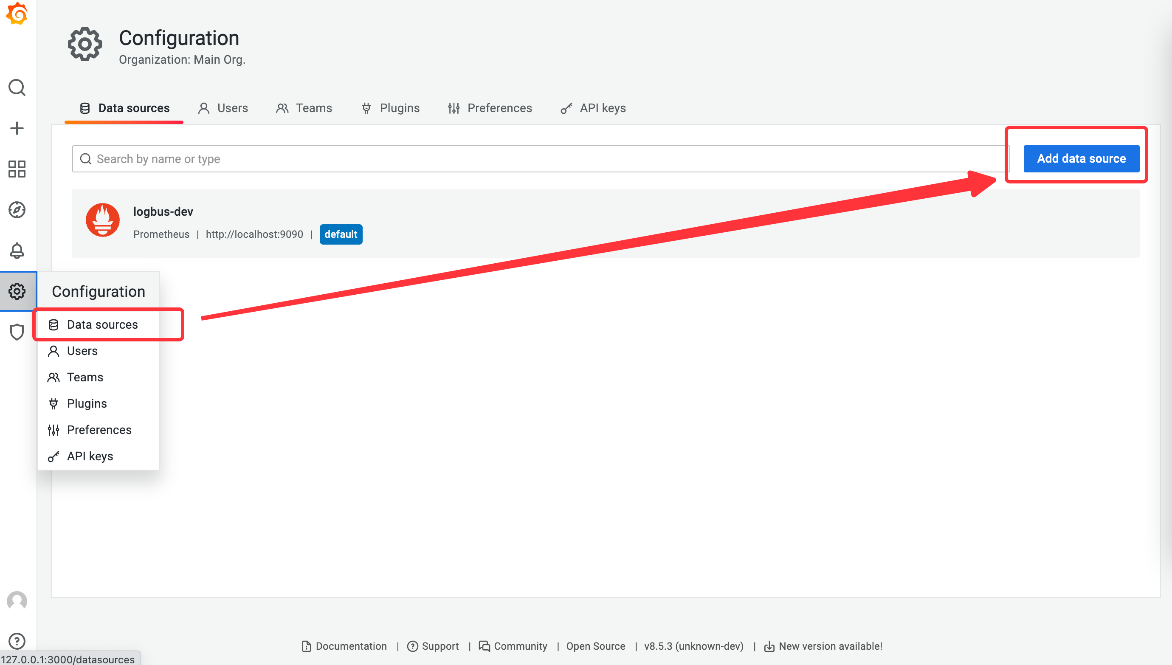This screenshot has width=1172, height=665.
Task: Click the Organization: Main Org. subtitle
Action: coord(182,60)
